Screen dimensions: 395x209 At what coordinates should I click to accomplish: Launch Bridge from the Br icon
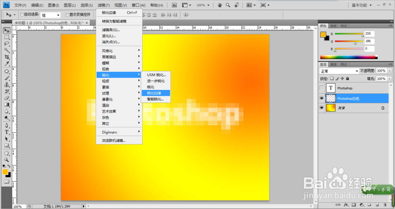tap(174, 5)
